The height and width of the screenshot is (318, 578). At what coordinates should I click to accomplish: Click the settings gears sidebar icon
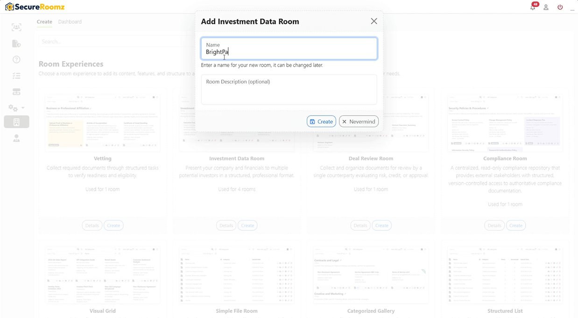pyautogui.click(x=13, y=108)
